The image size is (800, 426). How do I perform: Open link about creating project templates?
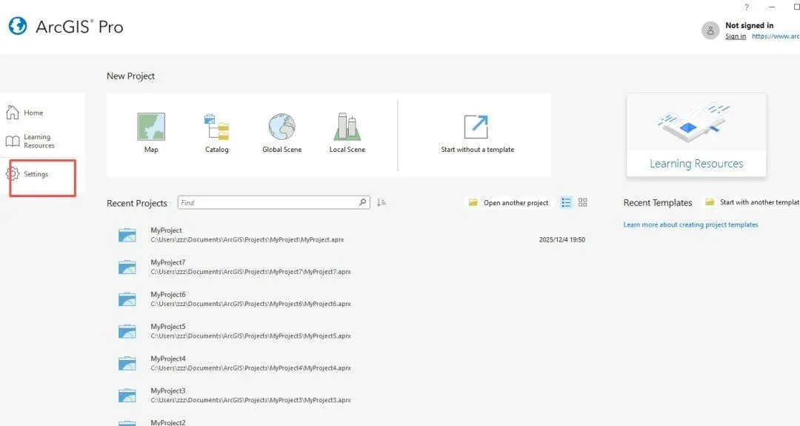tap(691, 224)
